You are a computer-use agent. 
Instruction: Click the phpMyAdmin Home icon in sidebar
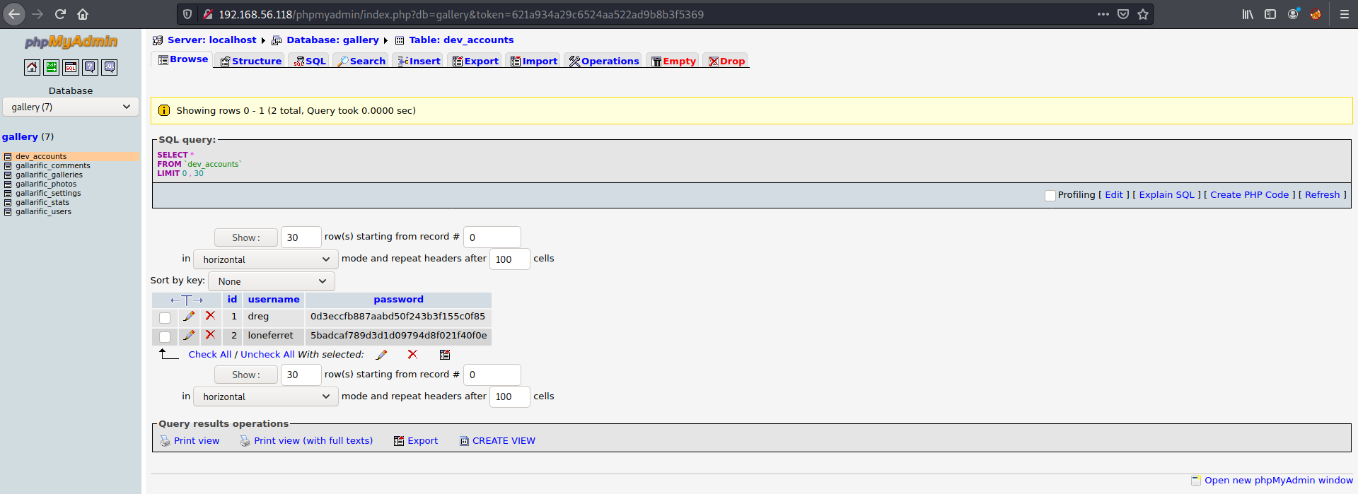pyautogui.click(x=32, y=67)
